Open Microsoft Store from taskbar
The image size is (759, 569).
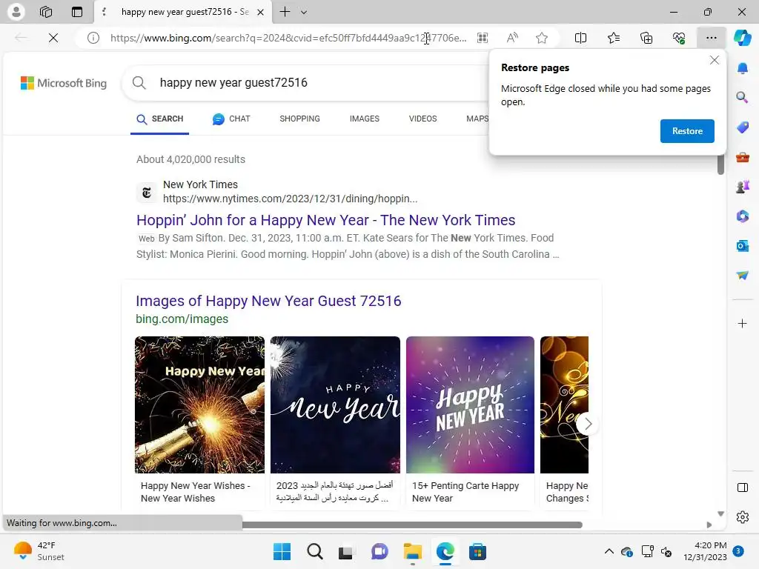(477, 551)
